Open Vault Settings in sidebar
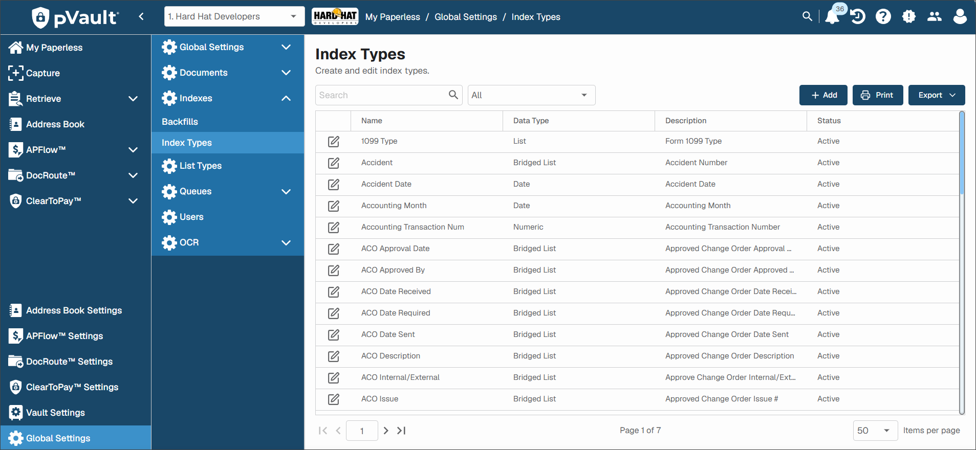 [x=76, y=413]
